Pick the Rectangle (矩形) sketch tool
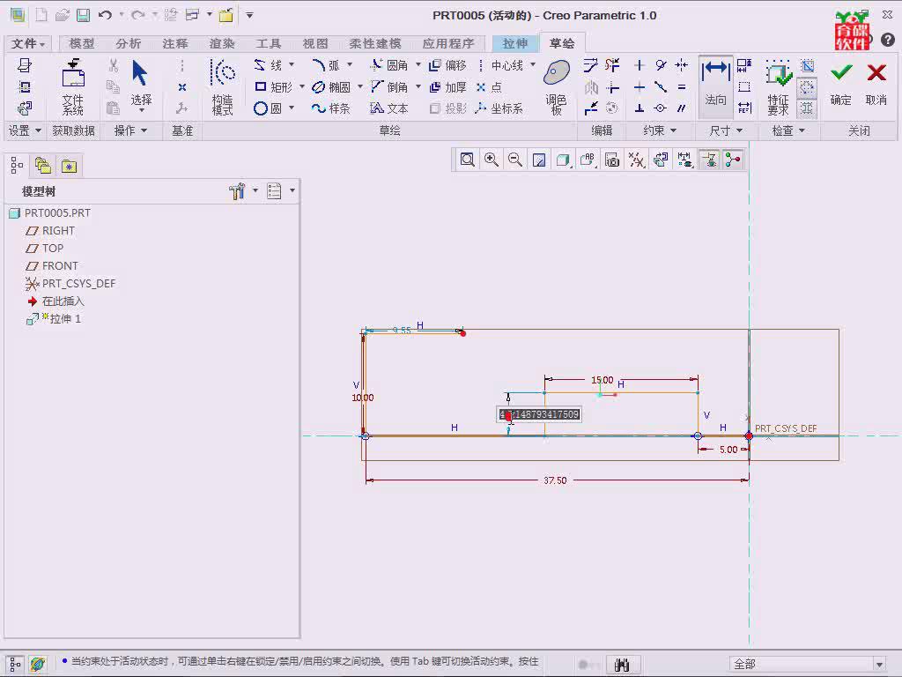This screenshot has height=677, width=902. (x=274, y=87)
